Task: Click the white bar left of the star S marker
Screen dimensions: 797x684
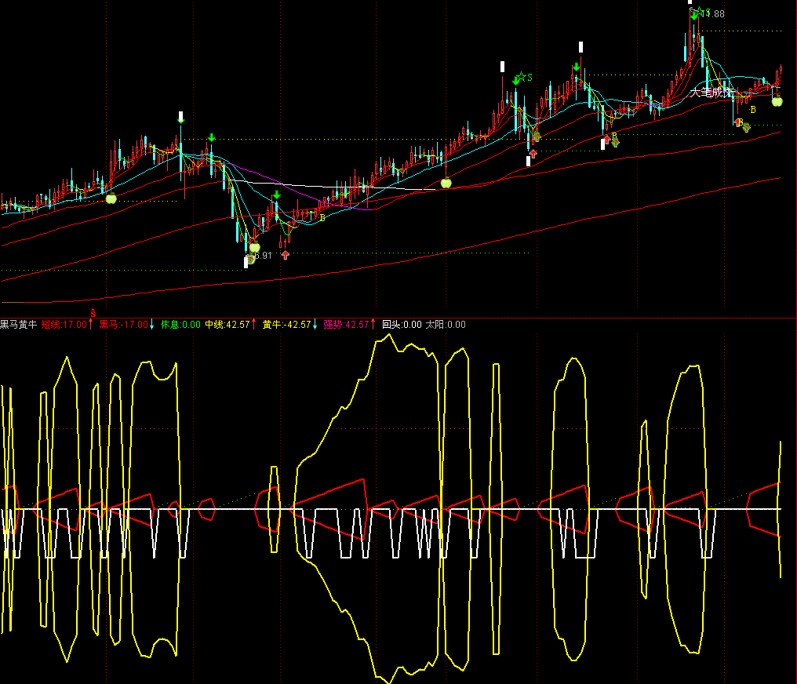Action: coord(502,67)
